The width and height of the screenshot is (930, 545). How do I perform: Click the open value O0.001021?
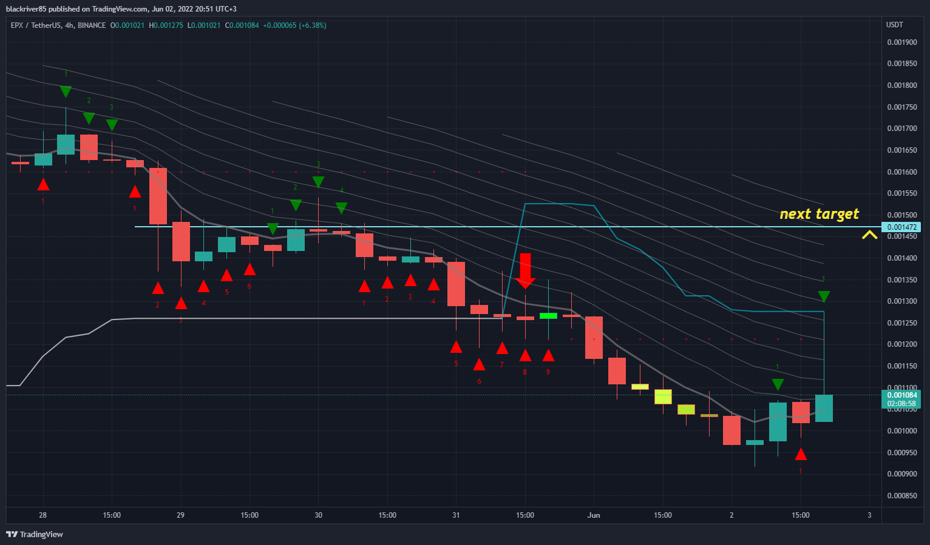pos(127,25)
